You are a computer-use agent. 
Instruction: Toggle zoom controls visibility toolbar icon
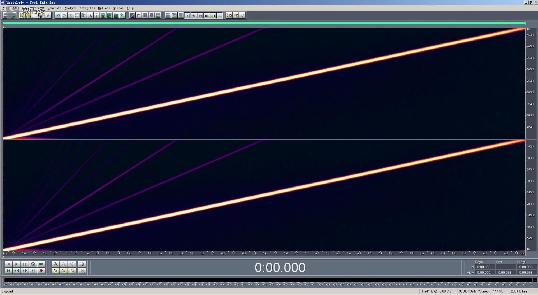[x=194, y=15]
